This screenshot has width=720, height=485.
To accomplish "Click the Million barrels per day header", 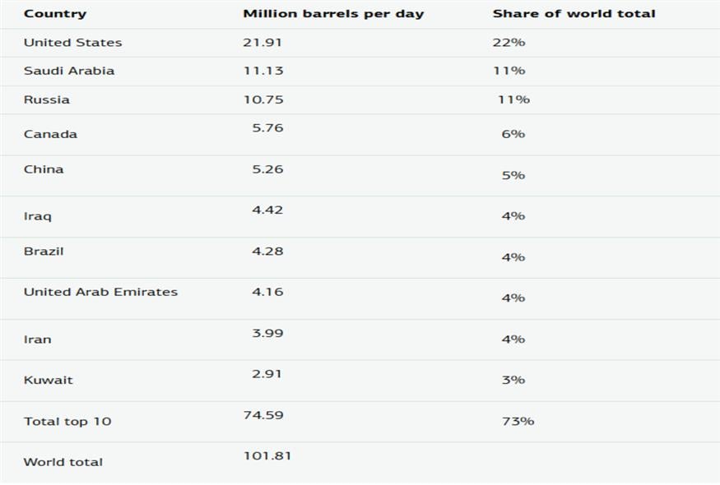I will point(333,14).
